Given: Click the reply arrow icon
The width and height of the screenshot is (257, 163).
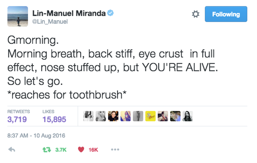Looking at the screenshot, I should point(12,150).
